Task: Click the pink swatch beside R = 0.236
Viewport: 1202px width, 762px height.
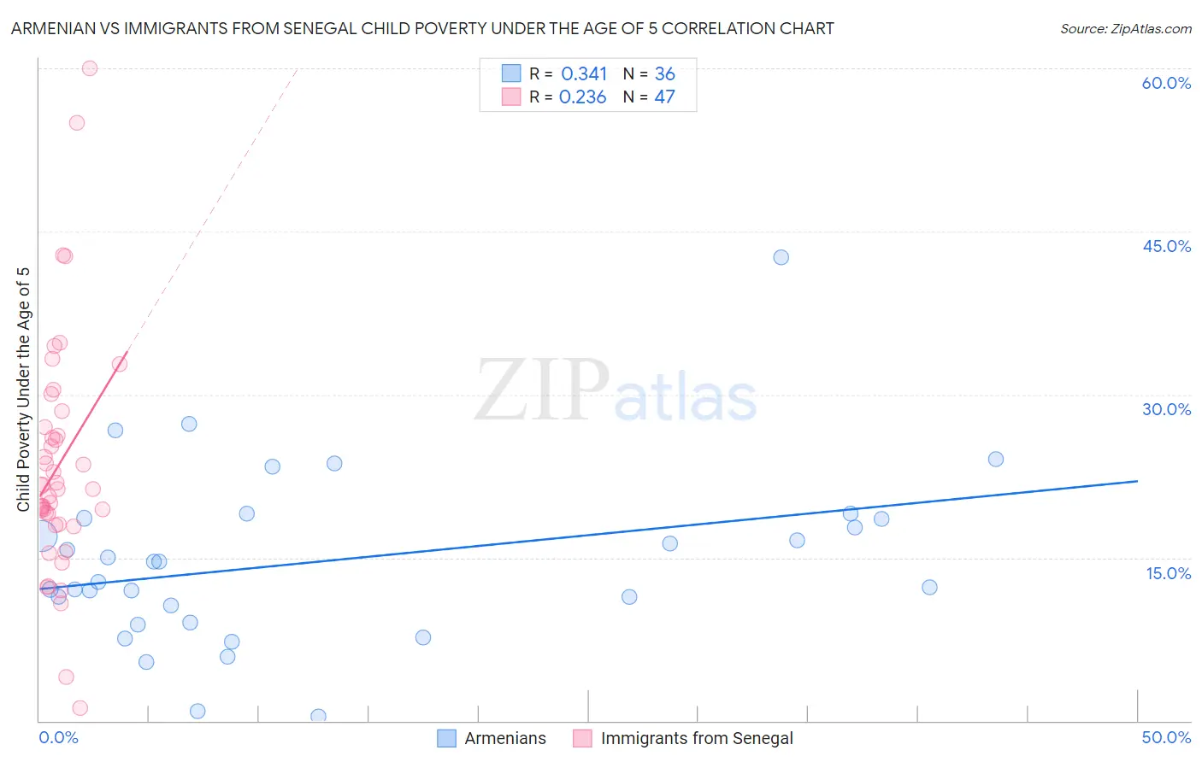Action: tap(511, 97)
